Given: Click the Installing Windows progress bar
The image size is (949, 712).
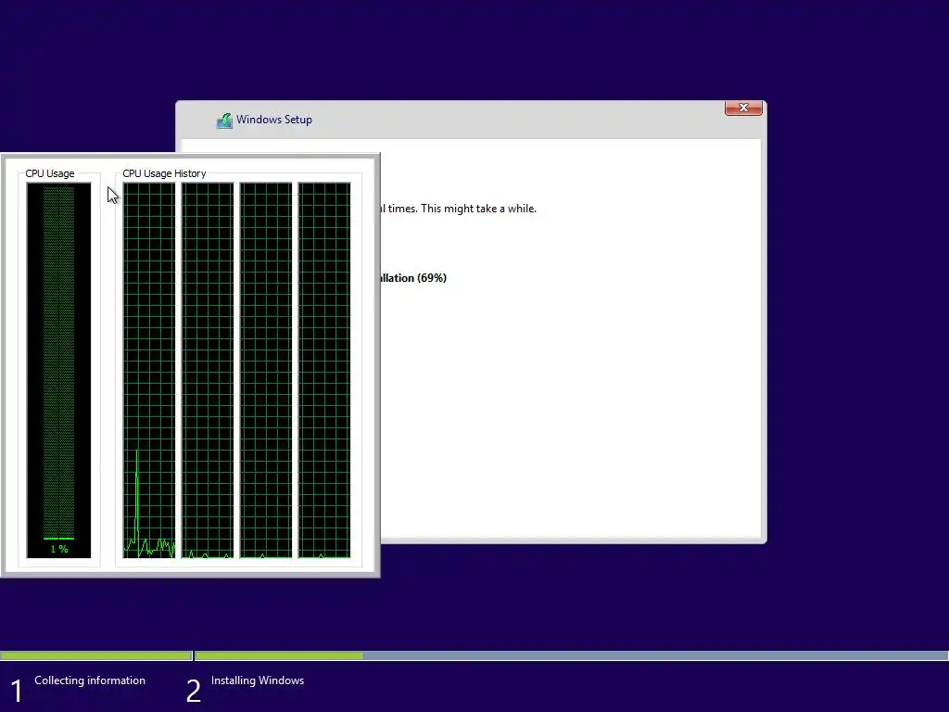Looking at the screenshot, I should pos(571,655).
